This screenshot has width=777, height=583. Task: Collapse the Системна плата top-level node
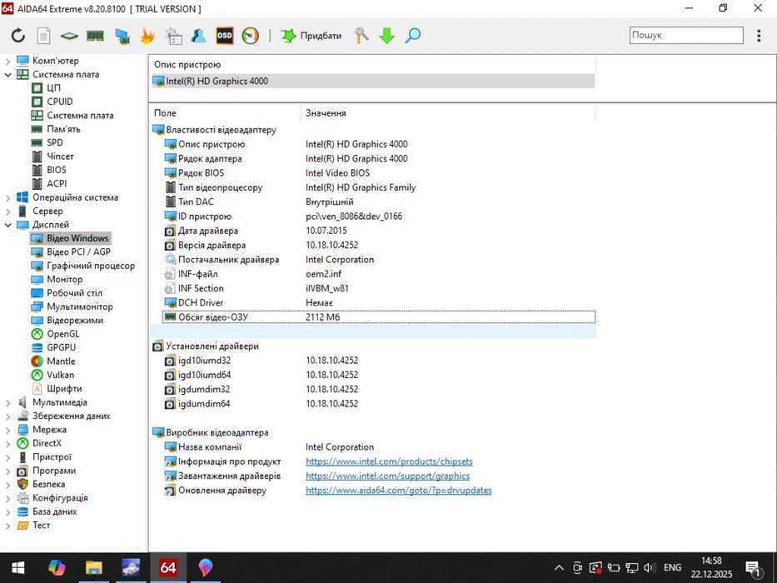tap(7, 75)
